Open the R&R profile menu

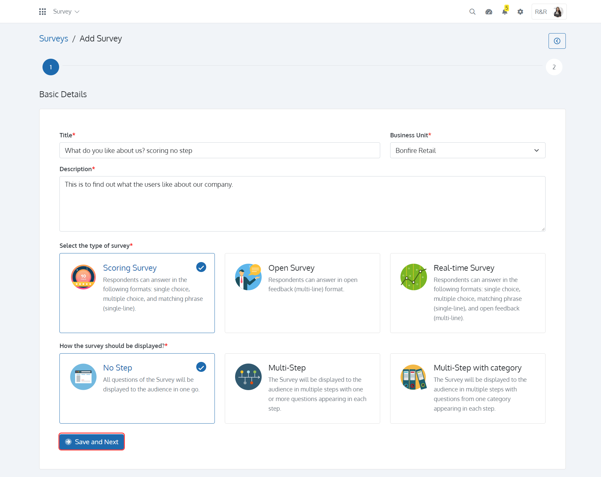pos(549,12)
